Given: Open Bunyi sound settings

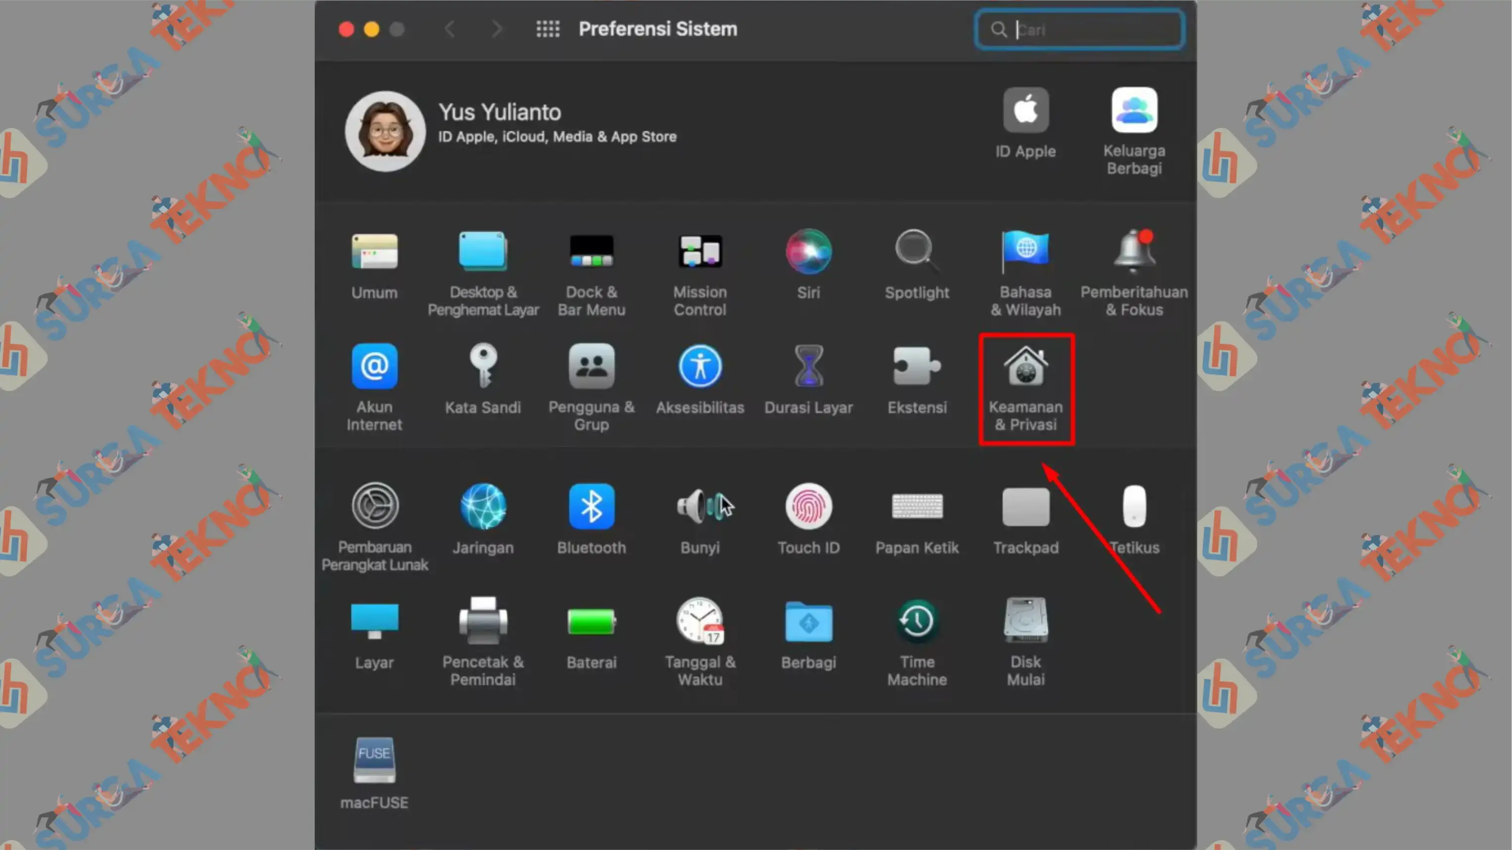Looking at the screenshot, I should point(700,506).
